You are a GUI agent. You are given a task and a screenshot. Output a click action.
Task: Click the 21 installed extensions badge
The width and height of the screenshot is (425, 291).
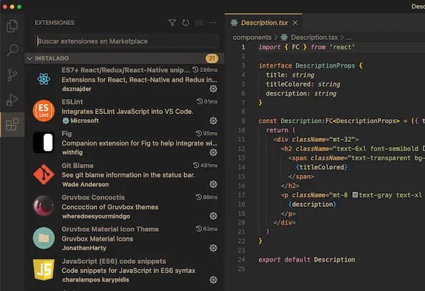[211, 58]
